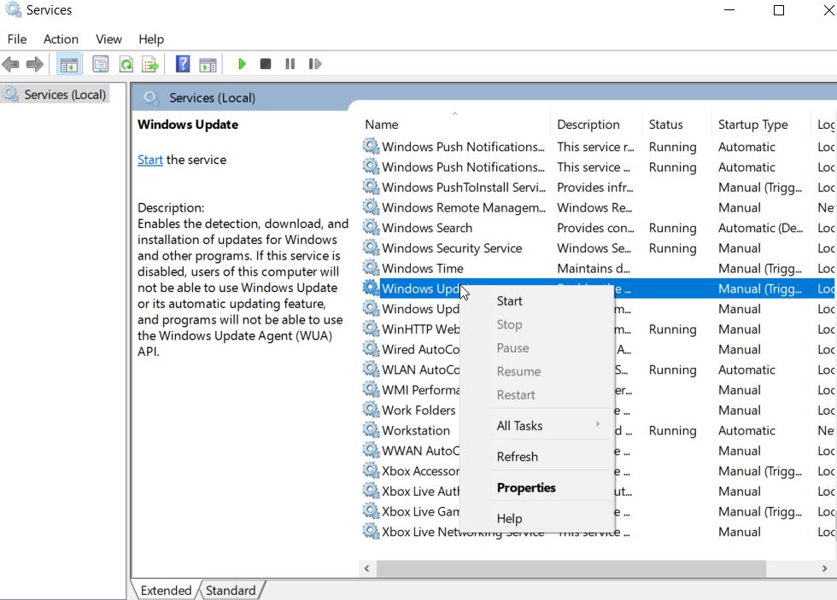Choose Resume in the context menu
This screenshot has width=837, height=600.
point(537,371)
